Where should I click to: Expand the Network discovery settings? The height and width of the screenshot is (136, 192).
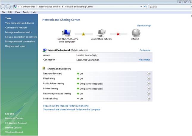tap(149, 74)
